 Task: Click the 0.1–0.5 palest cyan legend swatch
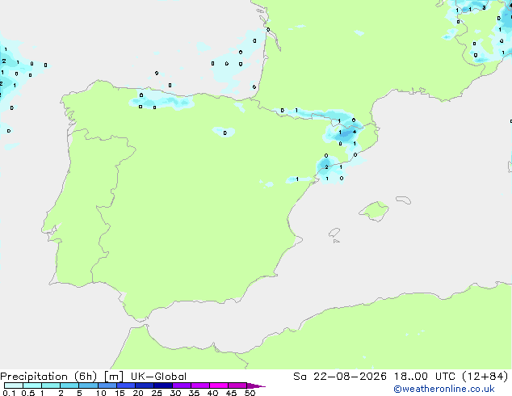(14, 385)
